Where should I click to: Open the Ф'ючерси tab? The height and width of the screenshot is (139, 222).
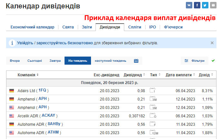173,27
